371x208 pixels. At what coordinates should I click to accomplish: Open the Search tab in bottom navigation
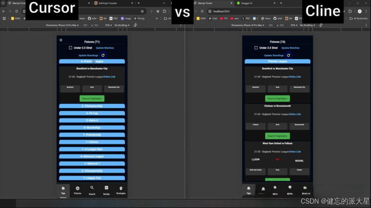pos(92,191)
